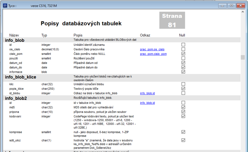This screenshot has height=152, width=248.
Task: Click description 'MD5 otistk dat pro vyhledávání'
Action: click(93, 107)
